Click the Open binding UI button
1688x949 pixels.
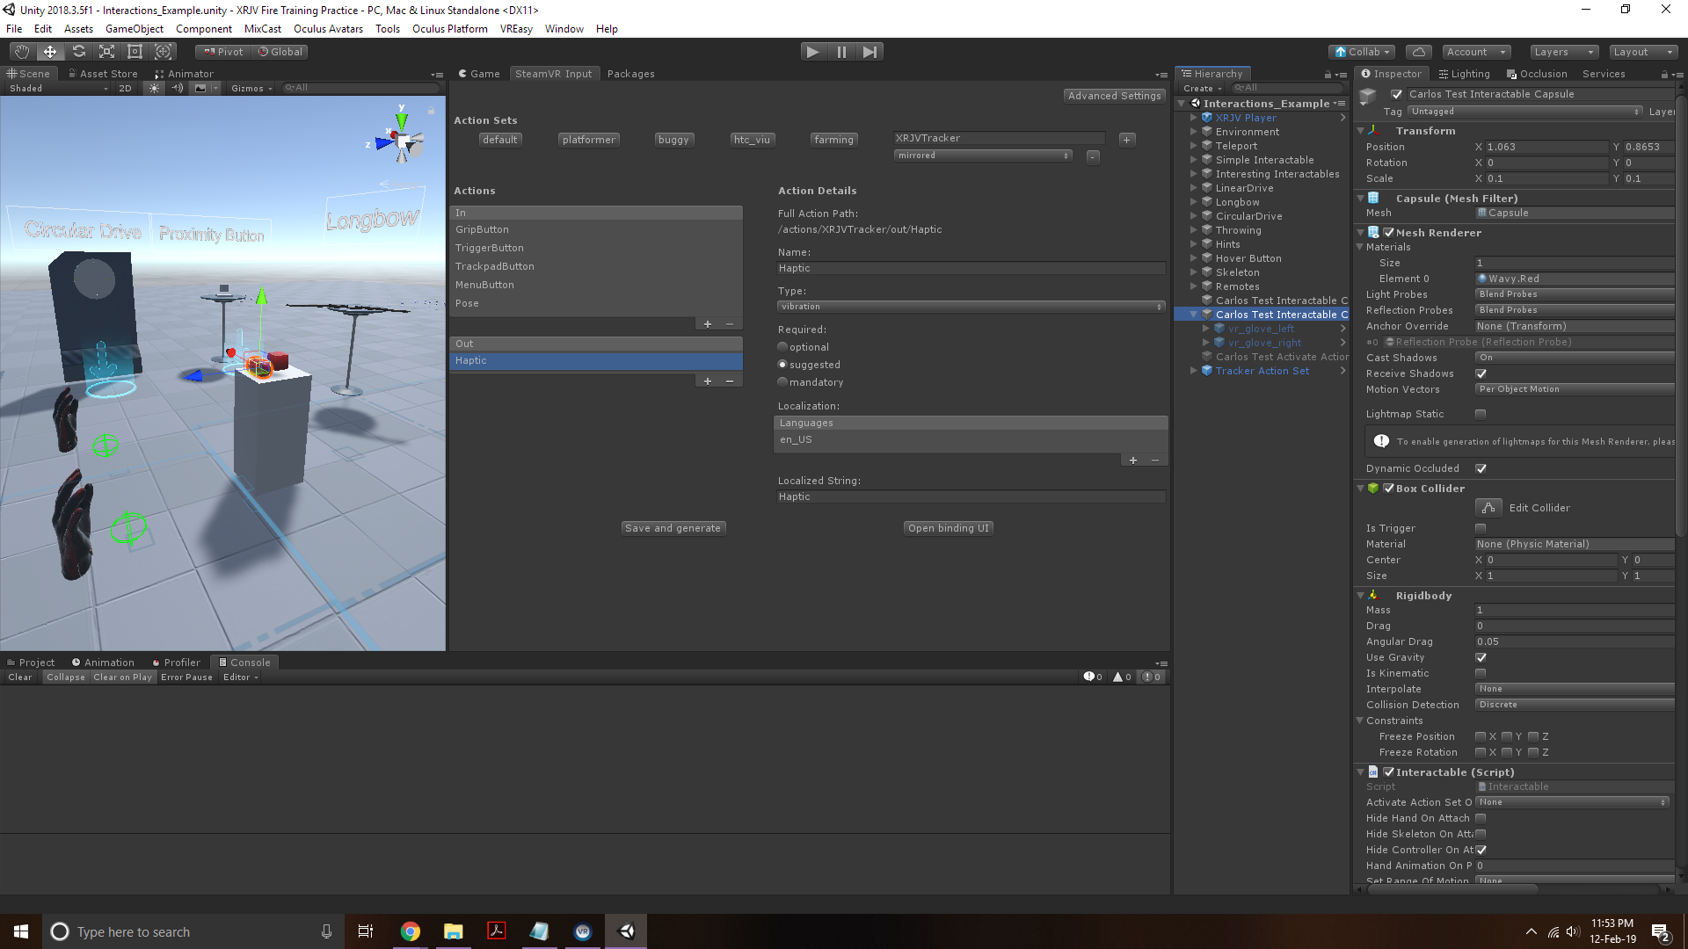pyautogui.click(x=948, y=527)
